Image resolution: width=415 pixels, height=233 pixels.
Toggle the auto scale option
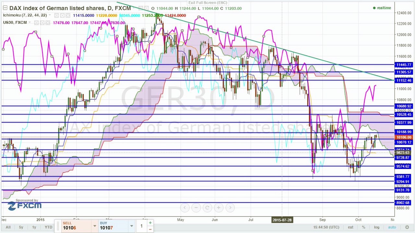pyautogui.click(x=392, y=227)
